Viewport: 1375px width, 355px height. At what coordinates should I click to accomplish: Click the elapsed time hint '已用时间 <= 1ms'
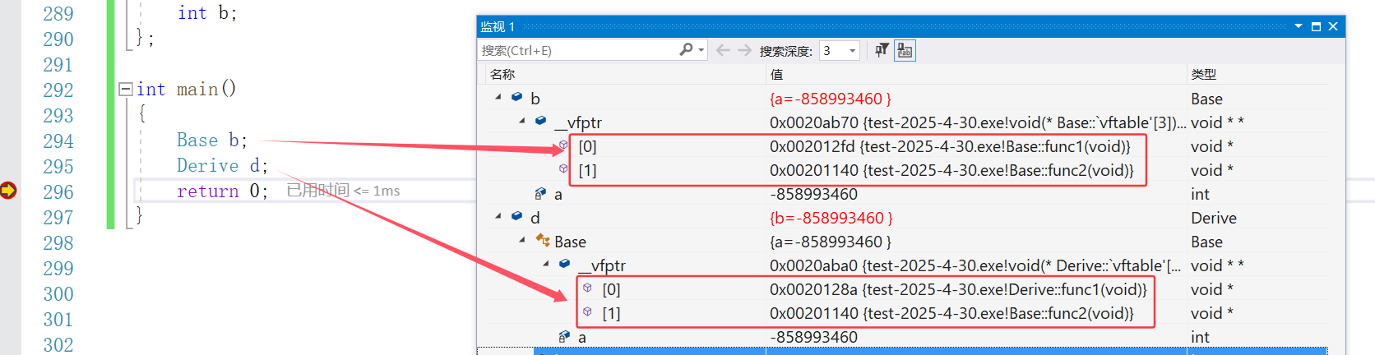pos(343,191)
